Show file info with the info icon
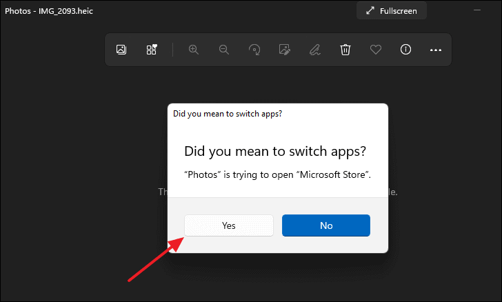 pos(405,50)
